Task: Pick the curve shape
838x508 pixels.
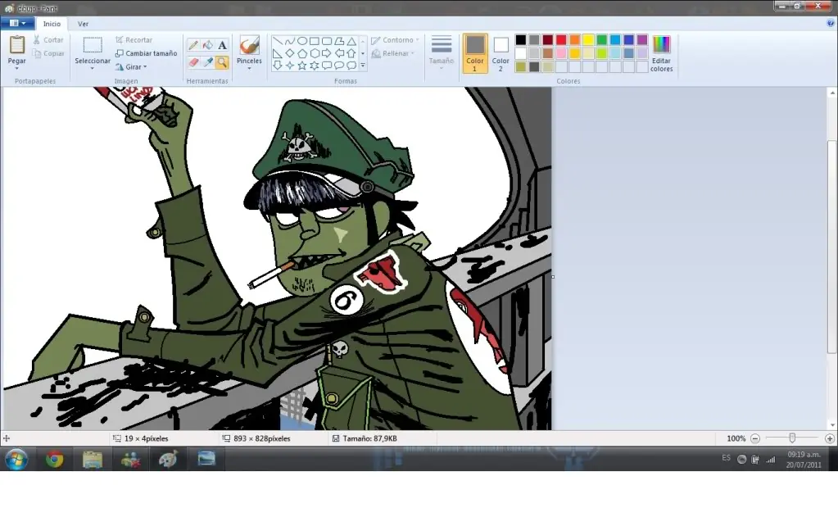Action: tap(290, 41)
